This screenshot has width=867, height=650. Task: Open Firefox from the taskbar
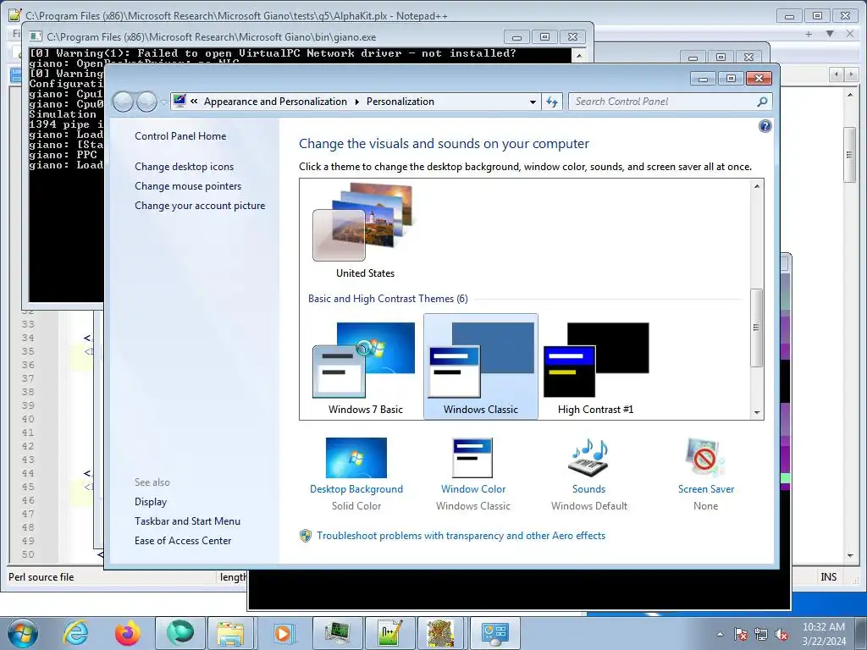pyautogui.click(x=128, y=633)
